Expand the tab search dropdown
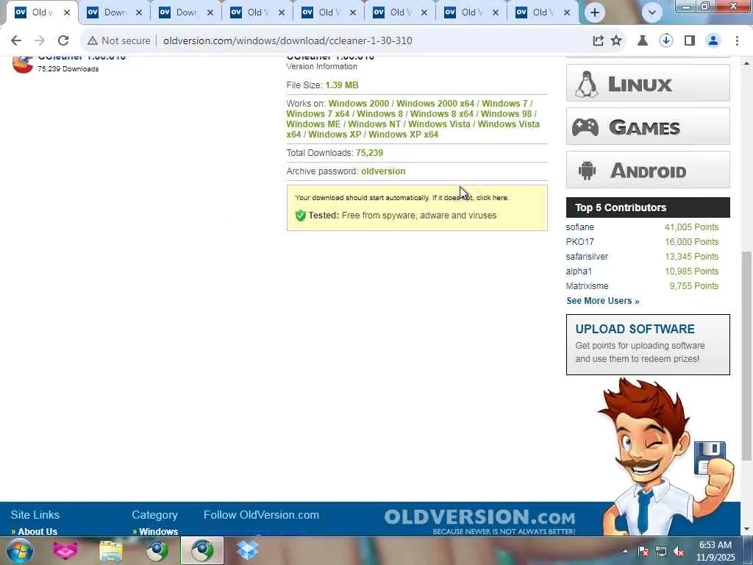 click(x=652, y=13)
